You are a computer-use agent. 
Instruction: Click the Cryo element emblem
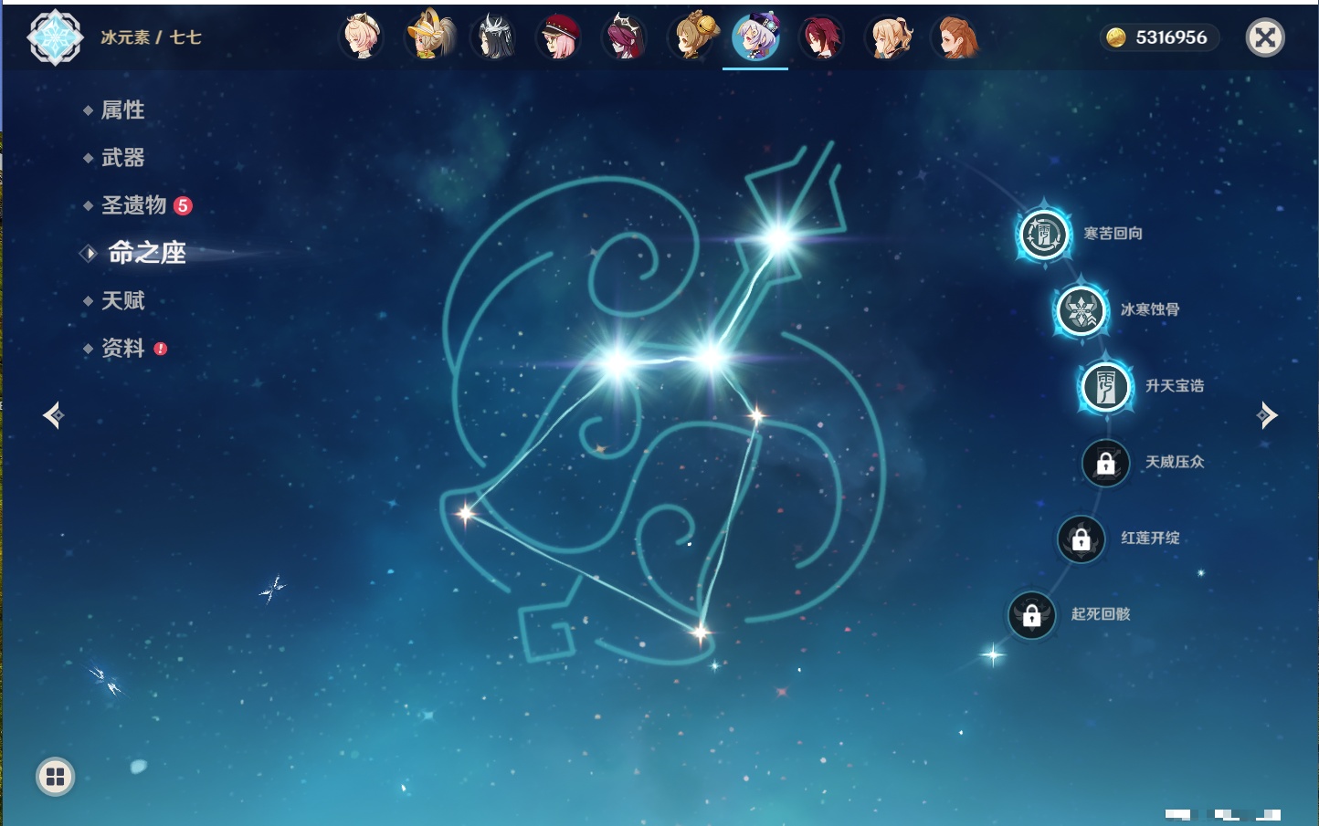pyautogui.click(x=56, y=37)
